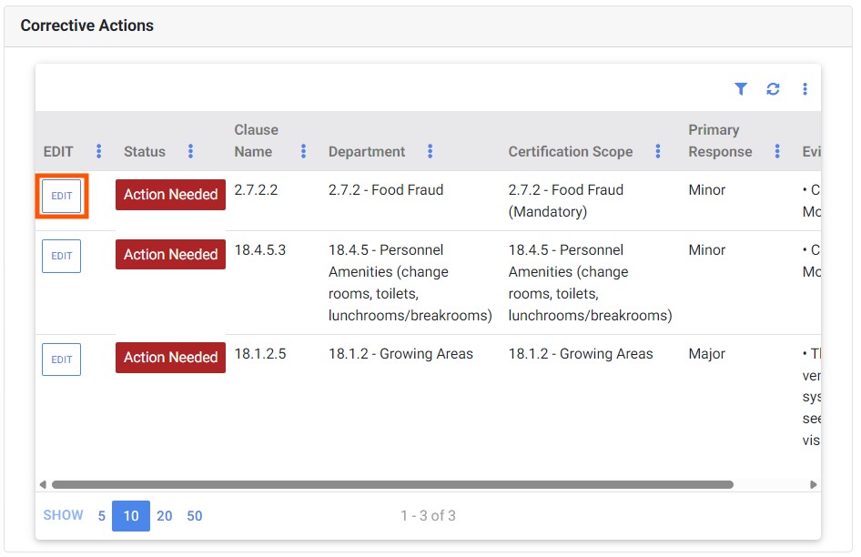Open Department column options menu
The width and height of the screenshot is (861, 557).
point(430,152)
